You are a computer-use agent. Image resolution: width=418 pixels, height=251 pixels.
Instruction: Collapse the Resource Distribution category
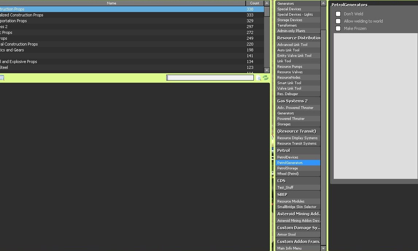point(298,38)
